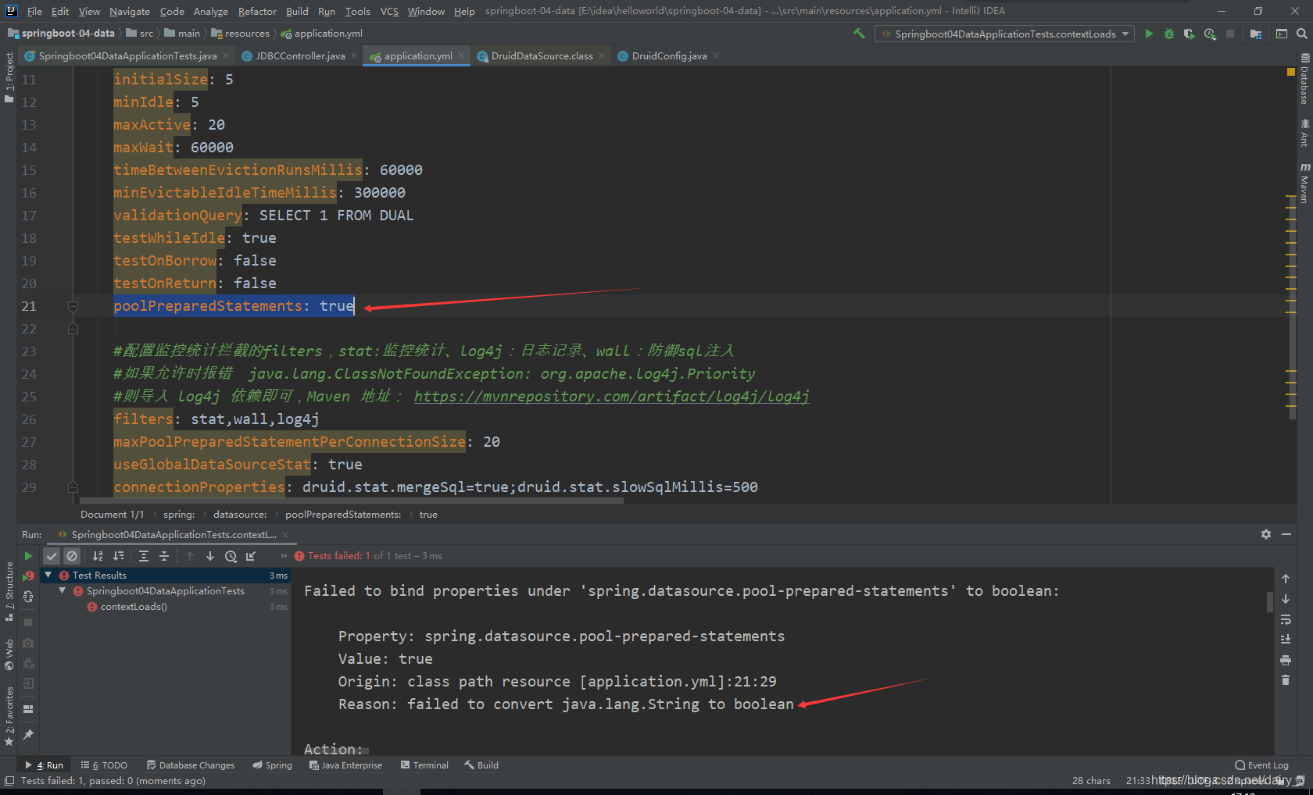
Task: Start debugging with the green bug icon
Action: [x=1169, y=34]
